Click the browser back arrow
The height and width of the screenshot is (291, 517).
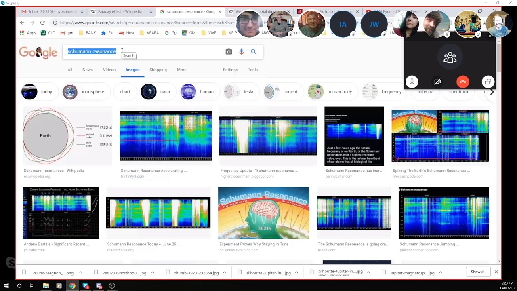point(22,23)
